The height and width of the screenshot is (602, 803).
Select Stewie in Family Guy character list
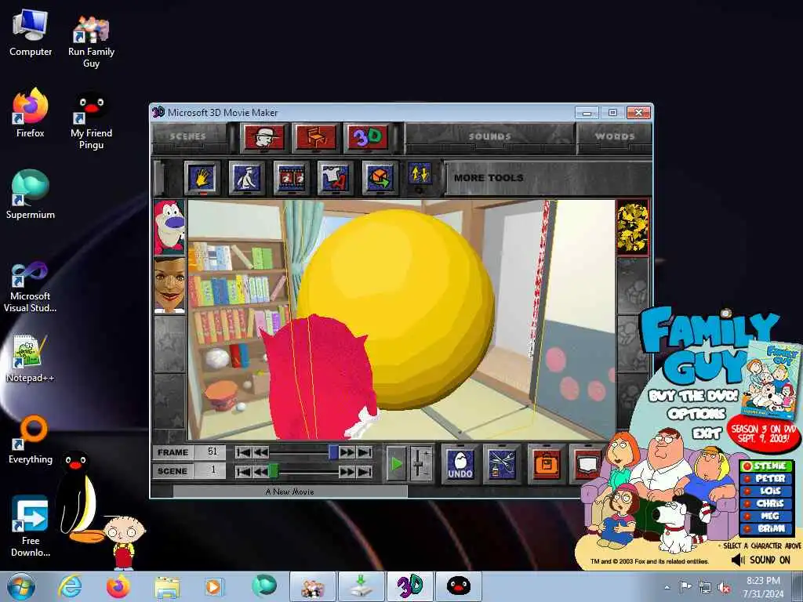tap(767, 466)
